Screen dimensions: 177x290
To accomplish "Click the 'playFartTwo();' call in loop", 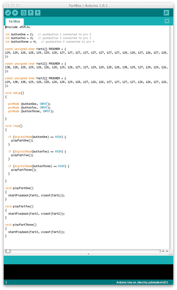I will (22, 155).
